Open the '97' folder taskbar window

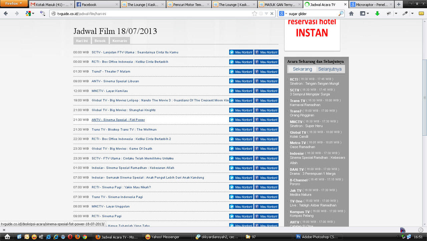267,237
